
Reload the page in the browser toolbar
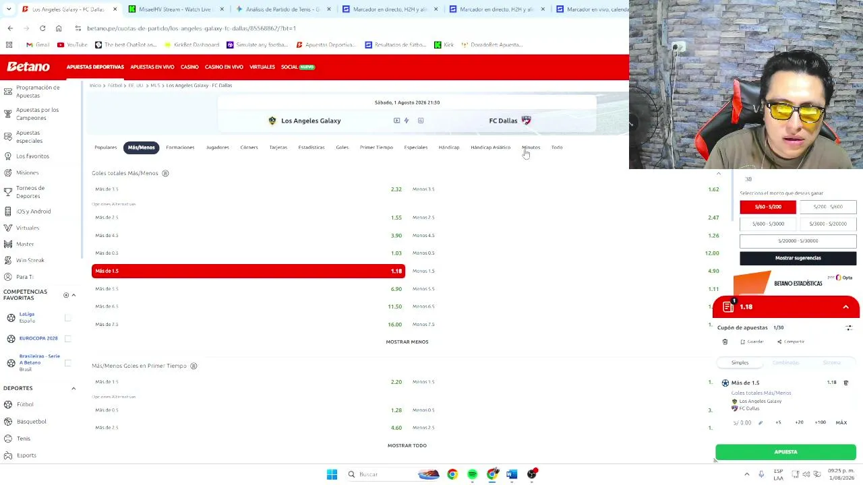point(42,28)
